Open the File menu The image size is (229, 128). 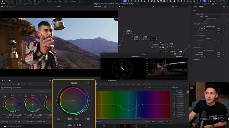[x=17, y=1]
